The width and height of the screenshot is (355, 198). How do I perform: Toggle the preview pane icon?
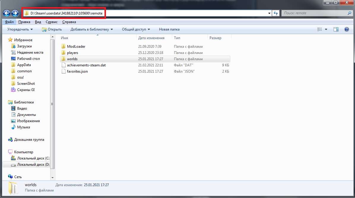(336, 29)
